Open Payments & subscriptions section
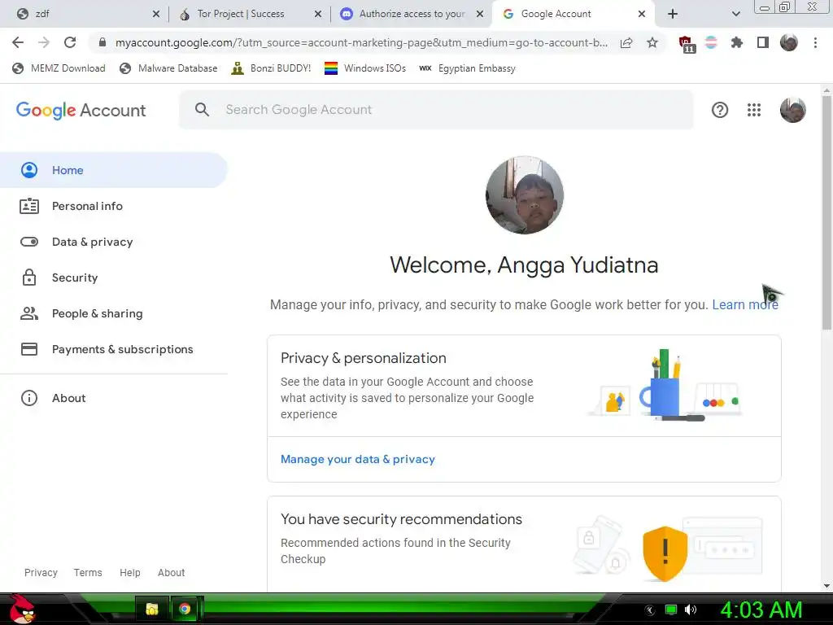The height and width of the screenshot is (625, 833). [x=114, y=349]
